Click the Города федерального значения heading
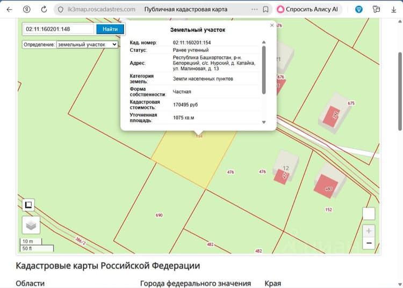403x288 pixels. [x=196, y=283]
